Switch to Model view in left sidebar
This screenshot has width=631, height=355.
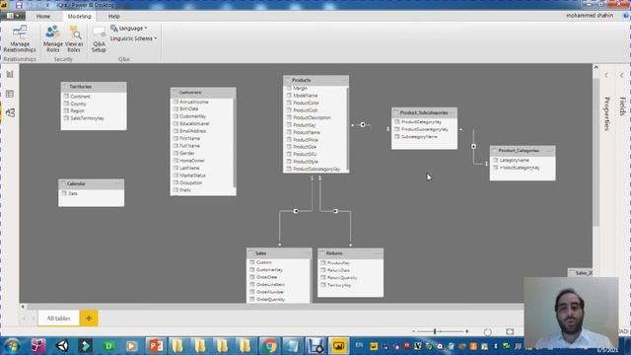click(x=10, y=112)
